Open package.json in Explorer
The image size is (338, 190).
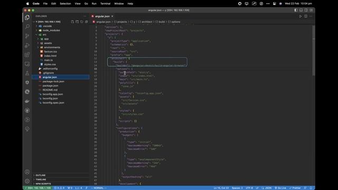(x=61, y=85)
